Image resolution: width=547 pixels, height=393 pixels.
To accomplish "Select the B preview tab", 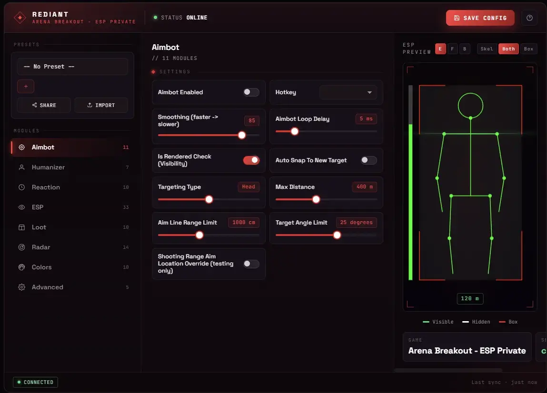I will tap(465, 49).
